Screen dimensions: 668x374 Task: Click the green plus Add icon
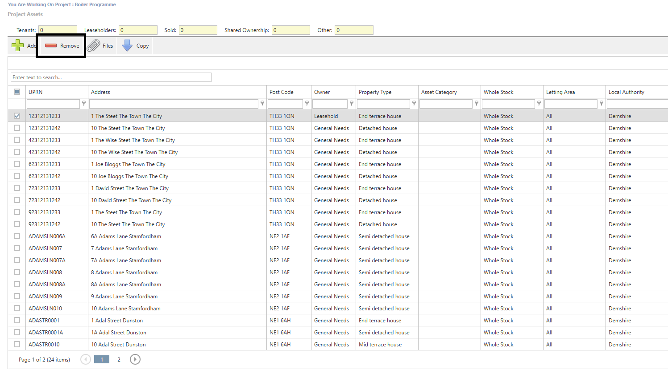(x=18, y=45)
